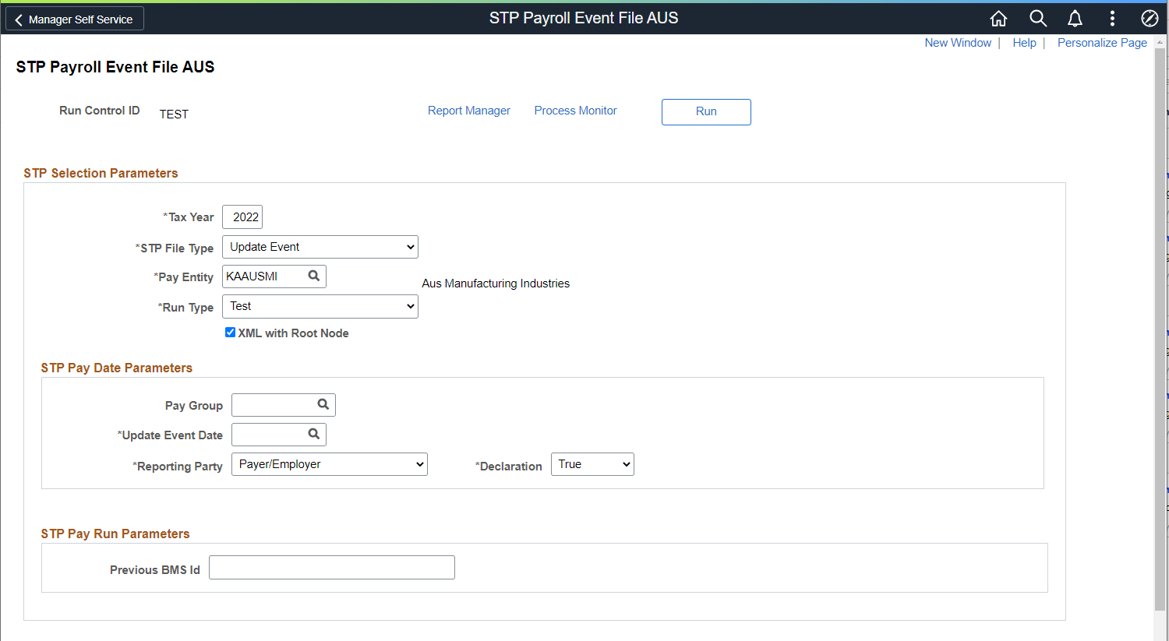This screenshot has height=641, width=1169.
Task: Open the Actions menu (three dots) icon
Action: tap(1112, 18)
